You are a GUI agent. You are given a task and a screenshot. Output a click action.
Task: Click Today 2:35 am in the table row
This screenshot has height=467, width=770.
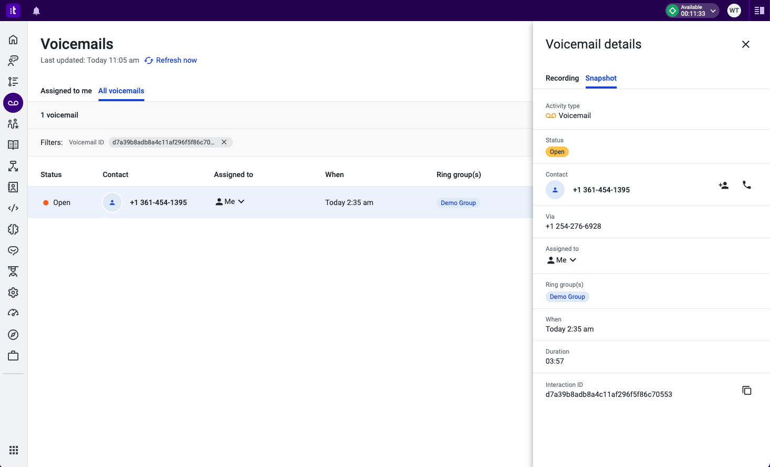tap(349, 202)
